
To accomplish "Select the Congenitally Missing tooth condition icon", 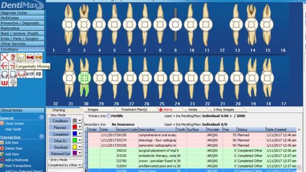I will click(x=21, y=57).
